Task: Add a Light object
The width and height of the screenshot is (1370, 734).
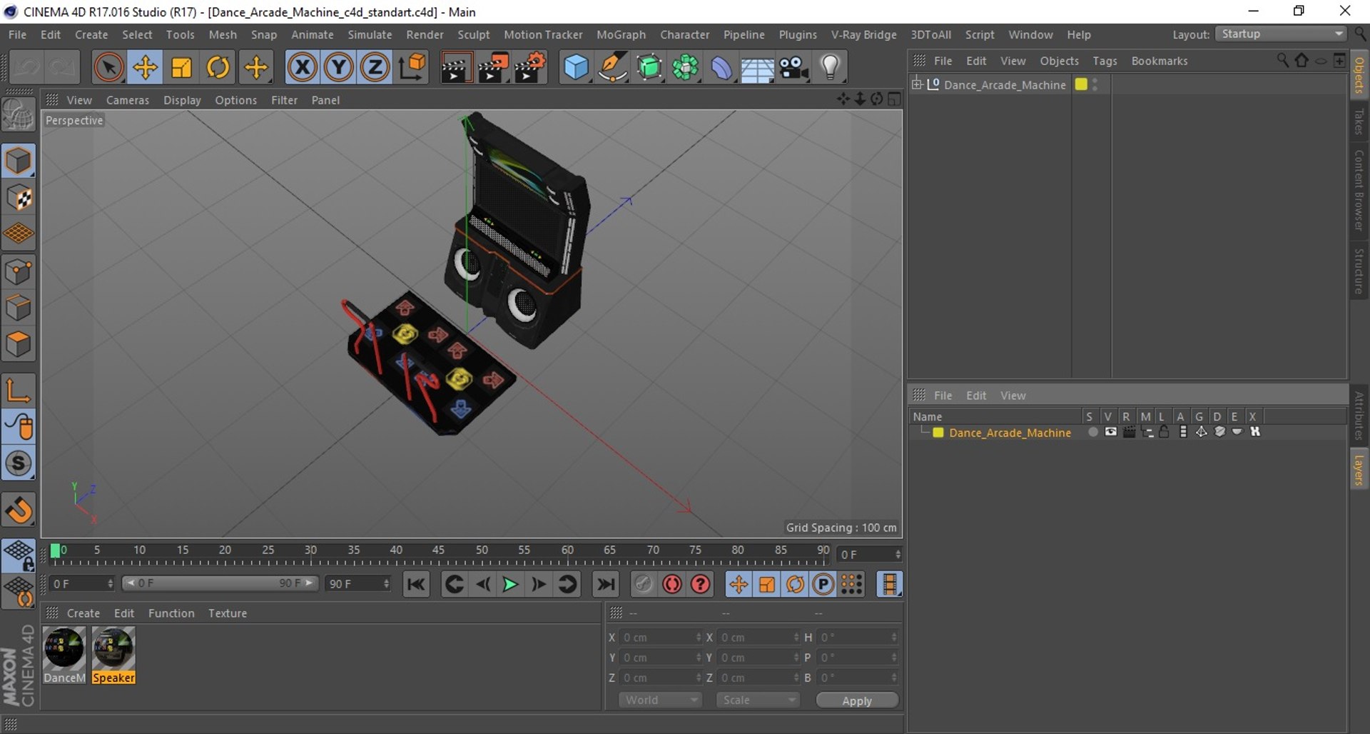Action: tap(830, 68)
